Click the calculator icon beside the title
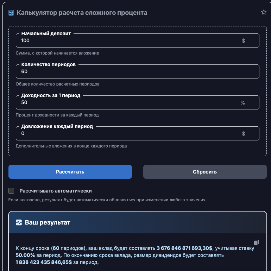Screen dimensions: 271x271 tap(11, 13)
